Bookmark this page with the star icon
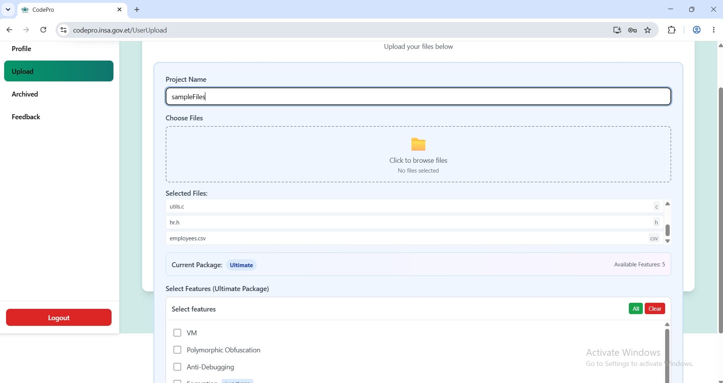Screen dimensions: 723x383 (x=648, y=30)
